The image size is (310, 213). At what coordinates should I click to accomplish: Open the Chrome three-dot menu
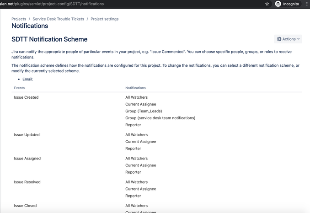click(x=307, y=4)
